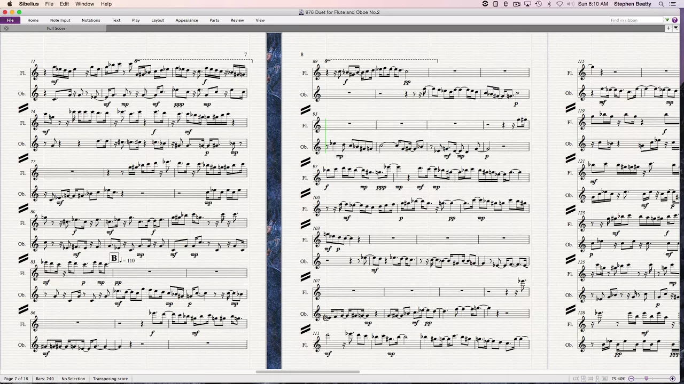
Task: Open the Notations ribbon tab
Action: 91,20
